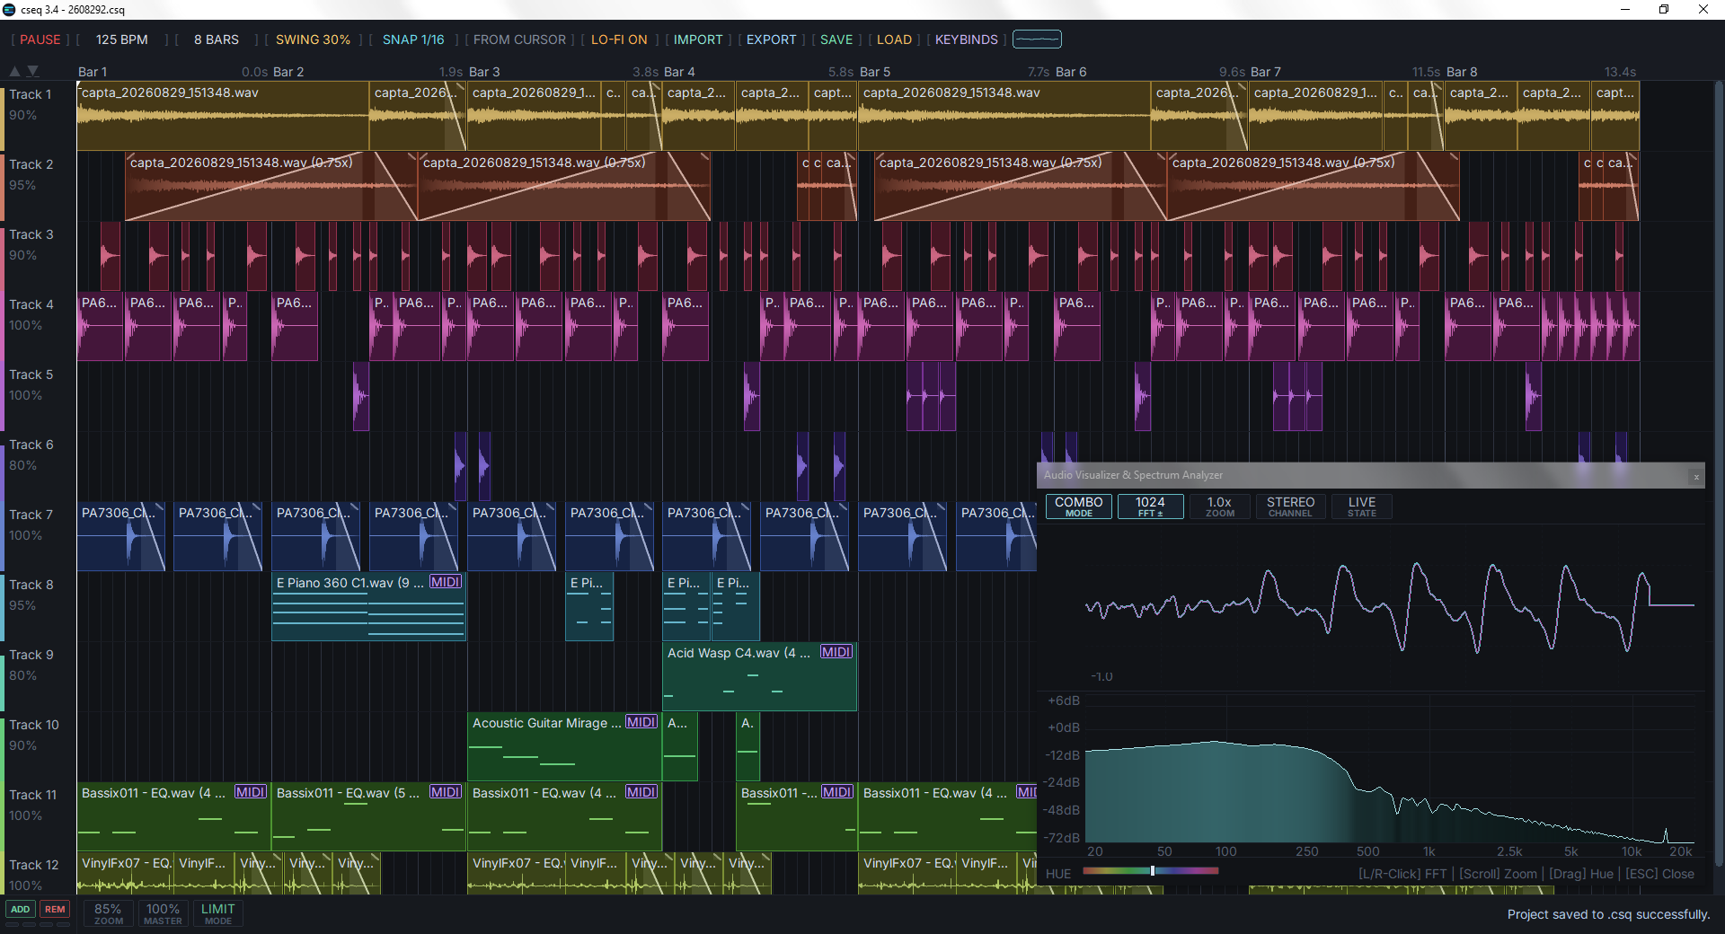Jump to the Bar 7 marker
This screenshot has width=1725, height=934.
click(1266, 72)
